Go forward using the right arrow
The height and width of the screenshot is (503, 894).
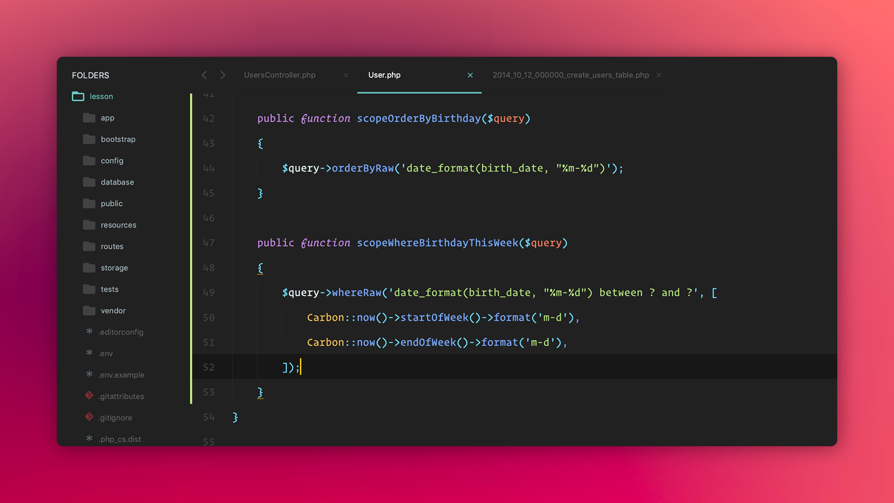point(223,75)
